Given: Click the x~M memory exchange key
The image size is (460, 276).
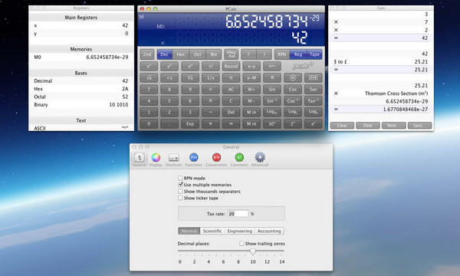Looking at the screenshot, I should (251, 77).
